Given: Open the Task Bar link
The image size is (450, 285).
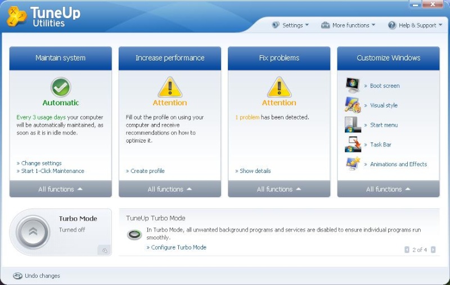Looking at the screenshot, I should click(381, 145).
